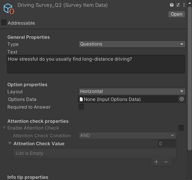
Task: Click the question Text input area
Action: click(96, 64)
